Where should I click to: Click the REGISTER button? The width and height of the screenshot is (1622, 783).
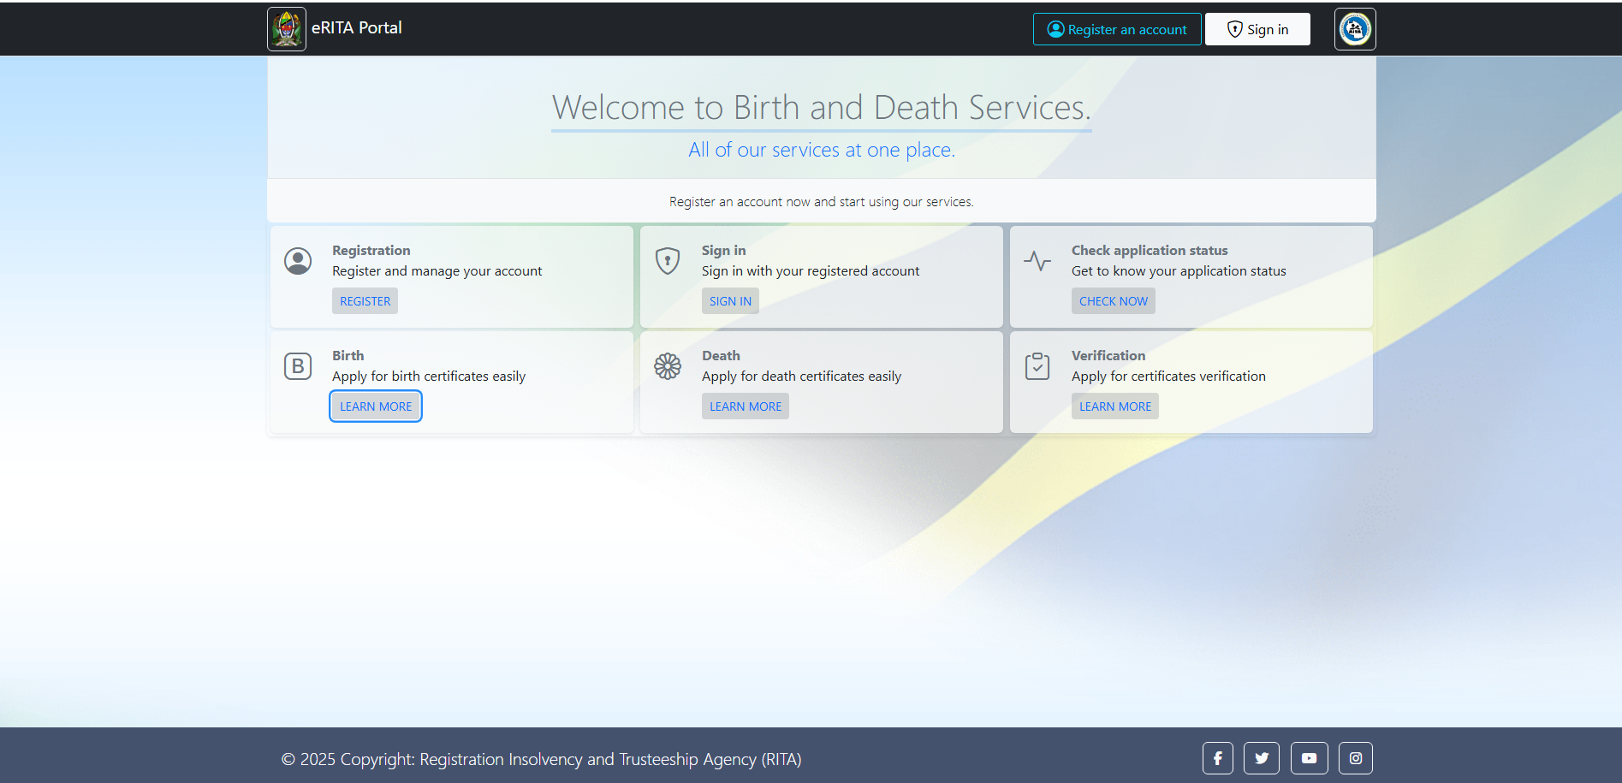[365, 301]
